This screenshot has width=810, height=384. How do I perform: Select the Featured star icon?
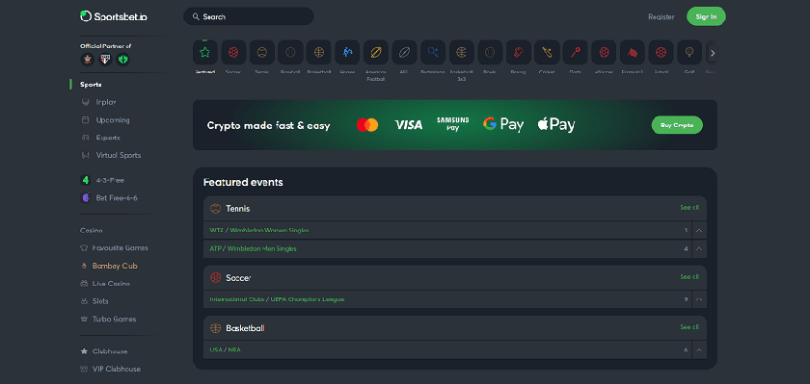(x=205, y=52)
